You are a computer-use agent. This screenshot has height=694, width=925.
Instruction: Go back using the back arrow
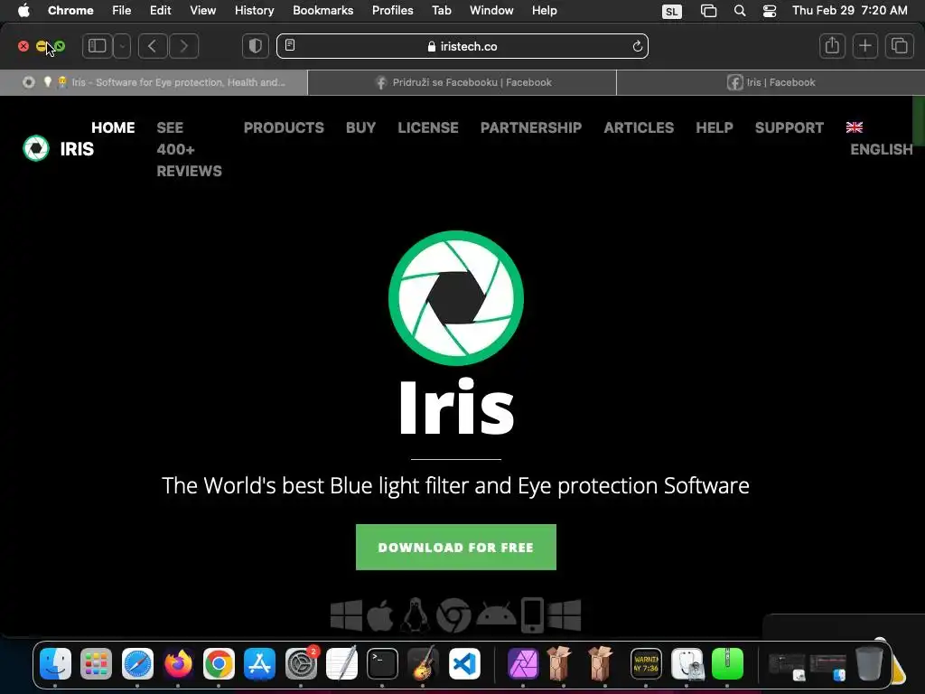click(153, 46)
